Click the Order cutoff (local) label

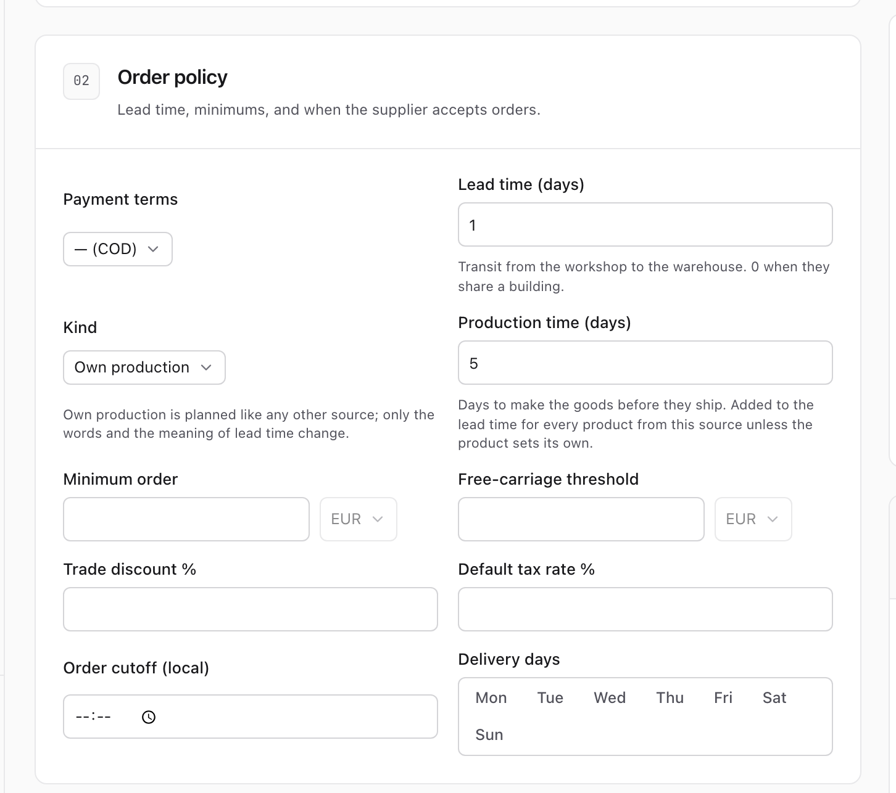pos(136,668)
